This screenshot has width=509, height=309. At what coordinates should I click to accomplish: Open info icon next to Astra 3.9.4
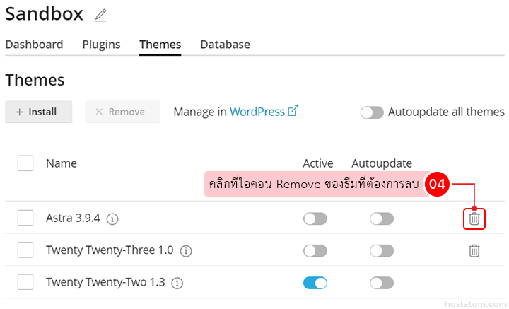coord(112,219)
